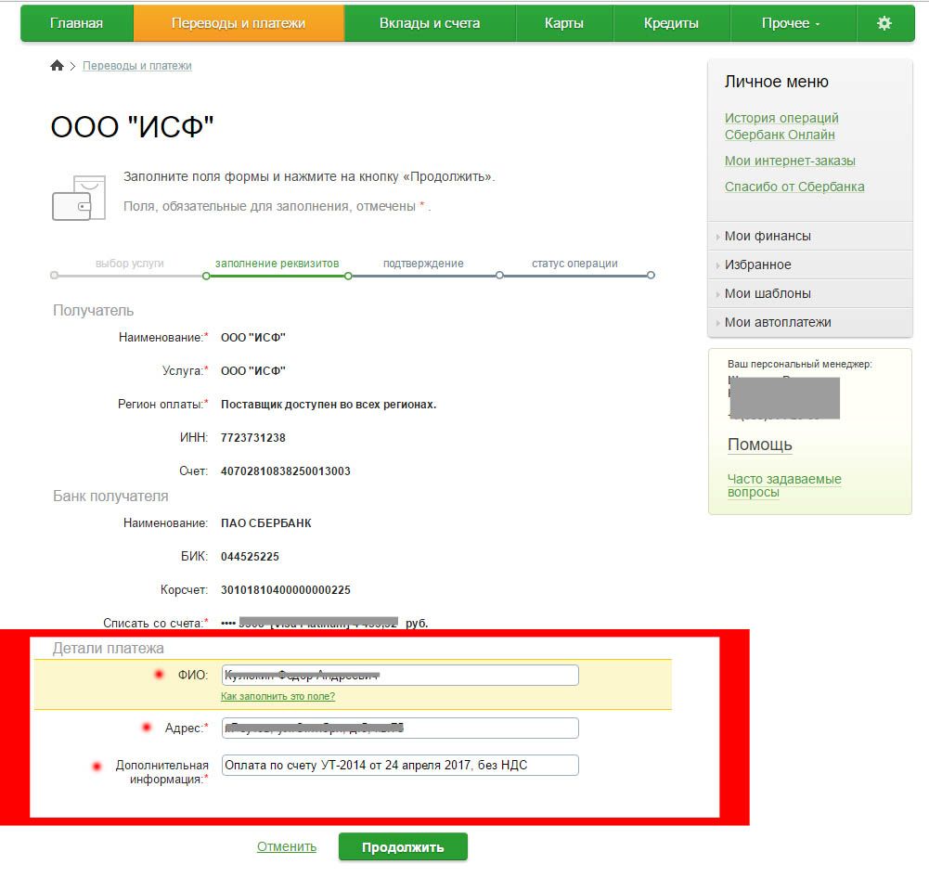Screen dimensions: 929x877
Task: Expand Мои автоплатежи section
Action: [x=778, y=322]
